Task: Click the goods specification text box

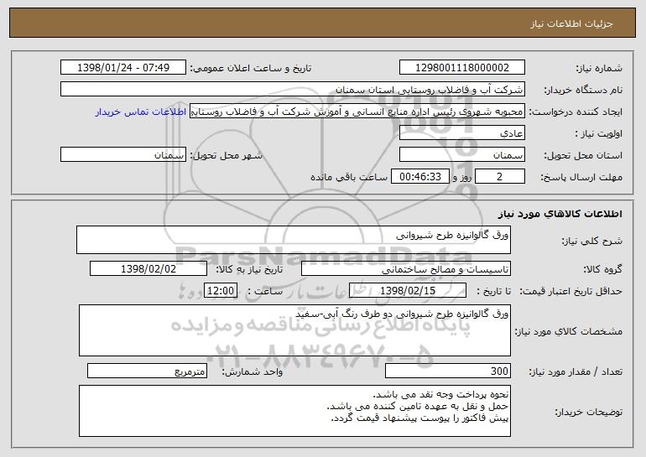Action: 294,330
